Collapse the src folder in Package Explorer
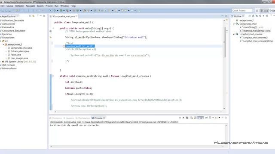This screenshot has width=275, height=154. [1, 41]
